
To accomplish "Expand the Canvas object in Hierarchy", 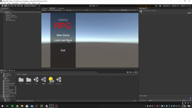I will [x=5, y=14].
